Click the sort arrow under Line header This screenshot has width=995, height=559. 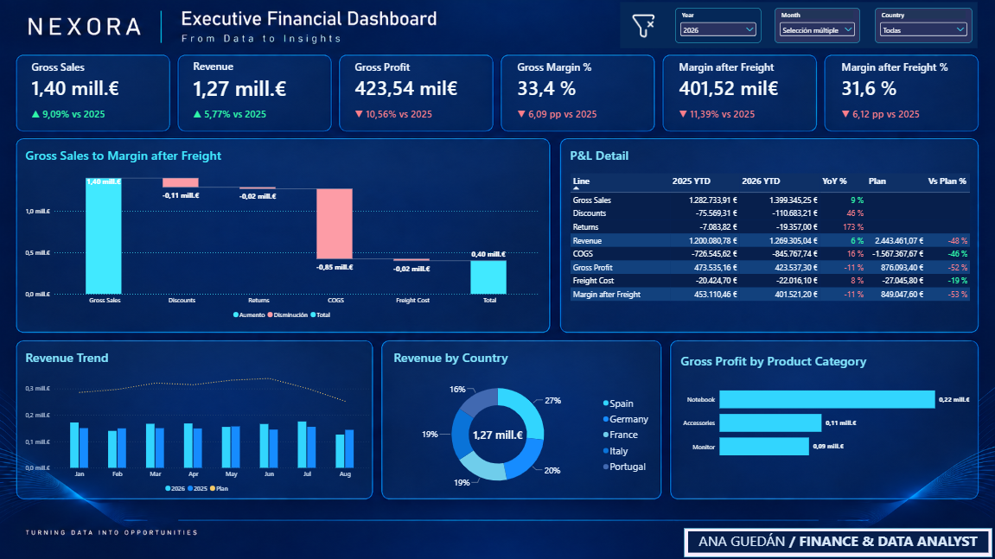pos(577,188)
